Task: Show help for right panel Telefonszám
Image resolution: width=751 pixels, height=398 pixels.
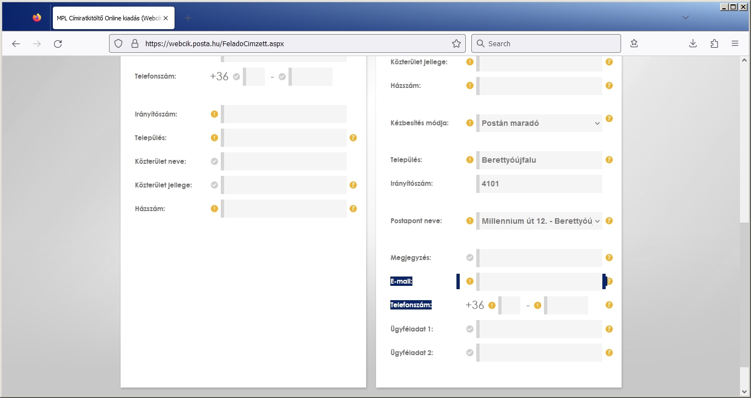Action: coord(609,305)
